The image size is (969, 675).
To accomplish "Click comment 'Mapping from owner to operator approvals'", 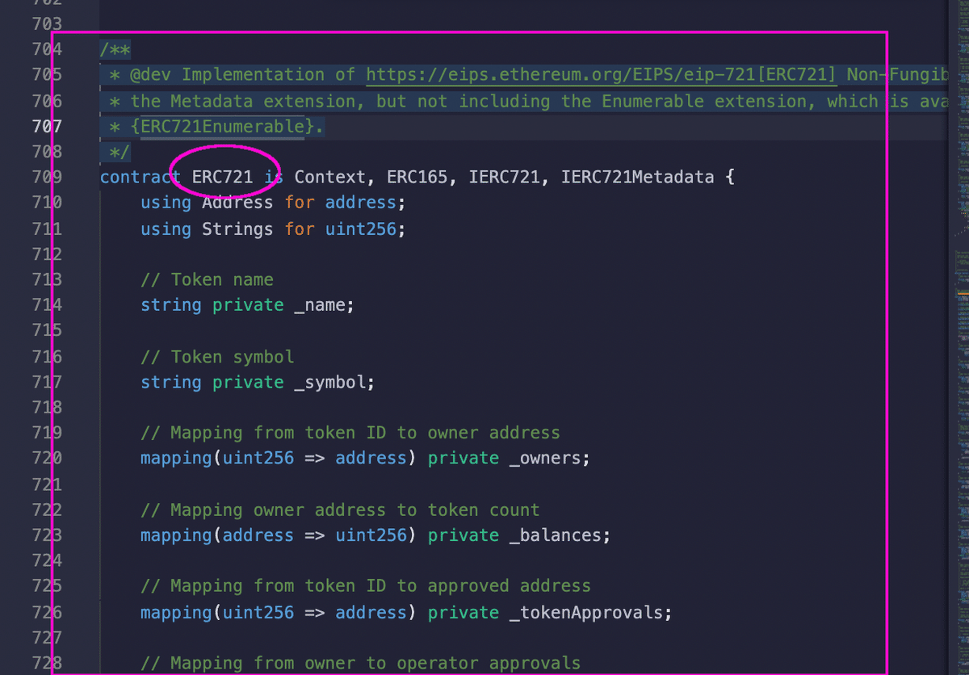I will (360, 664).
